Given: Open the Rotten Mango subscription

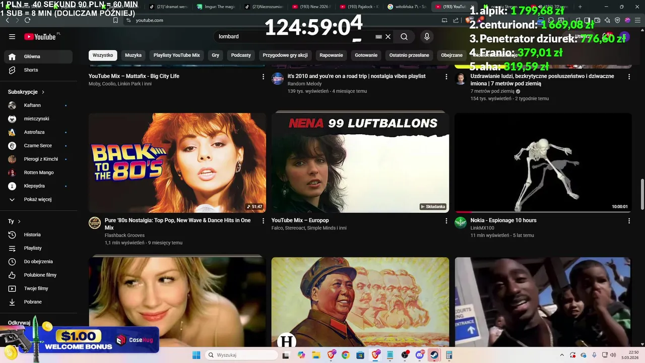Looking at the screenshot, I should [38, 172].
